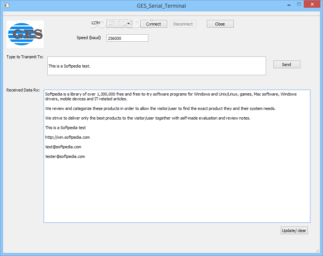
Task: Click the 'test@softpedia.com' line
Action: pos(63,147)
